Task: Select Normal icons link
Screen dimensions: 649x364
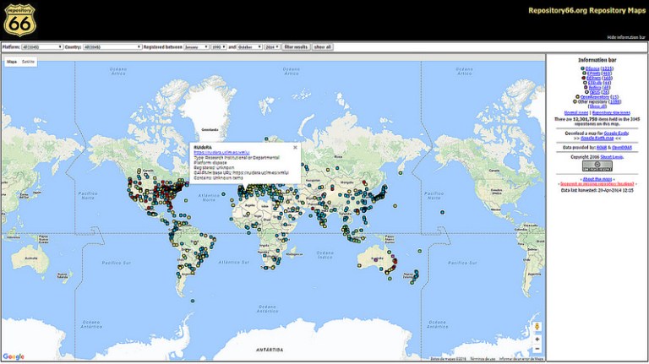Action: click(x=576, y=112)
